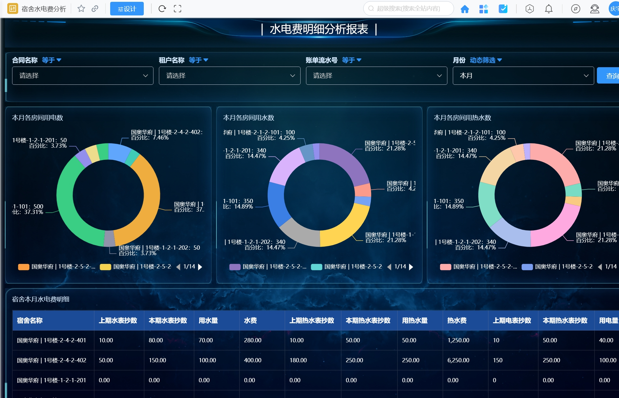
Task: Open the compass navigation icon
Action: 575,9
